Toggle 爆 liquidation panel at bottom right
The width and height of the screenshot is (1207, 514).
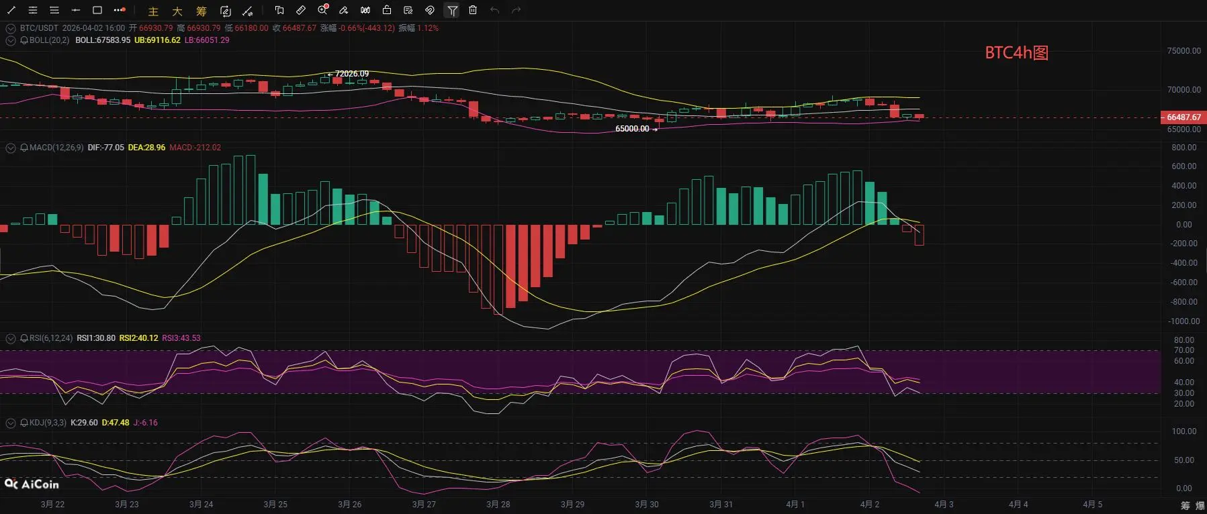1200,505
